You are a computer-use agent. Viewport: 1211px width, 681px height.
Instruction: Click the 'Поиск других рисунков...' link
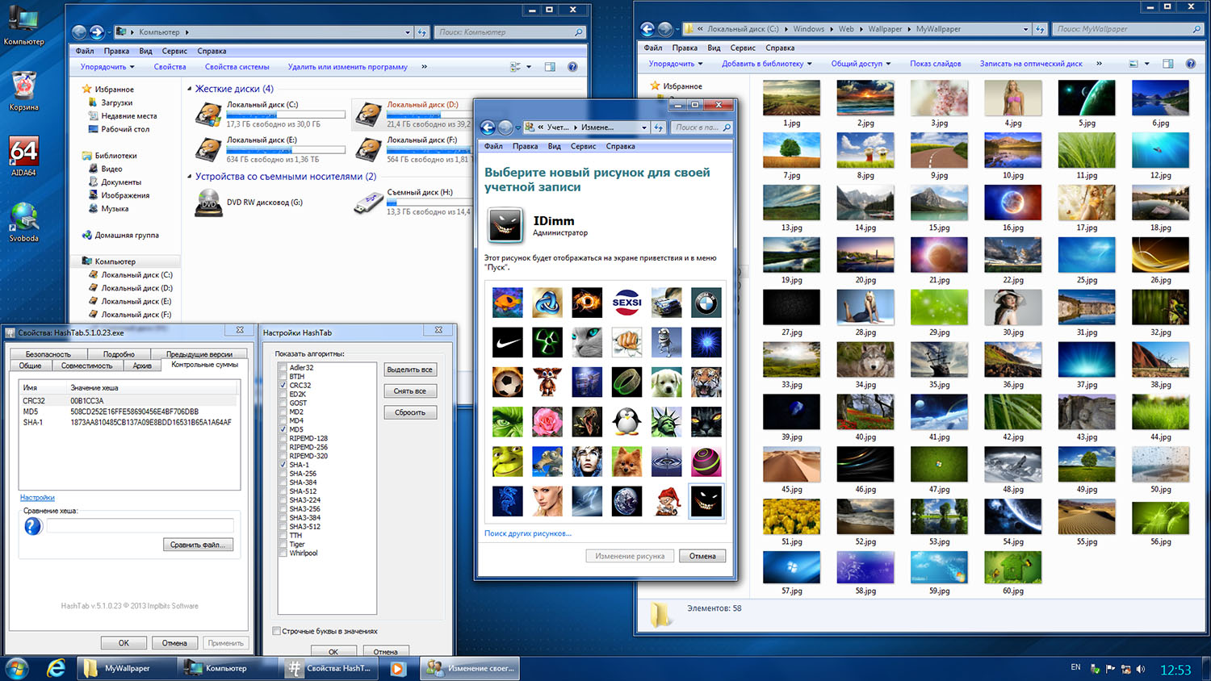tap(527, 533)
